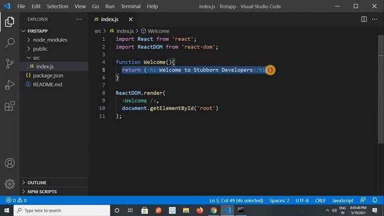Viewport: 384px width, 216px height.
Task: Show hidden system tray icons
Action: (x=328, y=211)
